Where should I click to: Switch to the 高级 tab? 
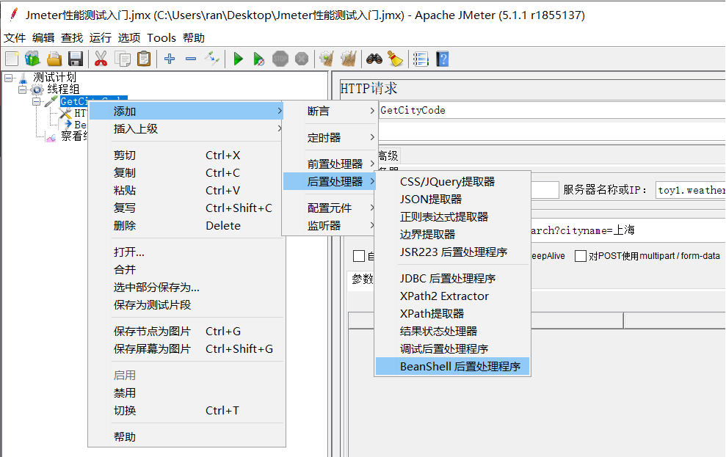coord(388,156)
